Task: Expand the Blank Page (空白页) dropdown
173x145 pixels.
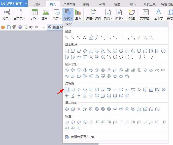Action: click(19, 15)
